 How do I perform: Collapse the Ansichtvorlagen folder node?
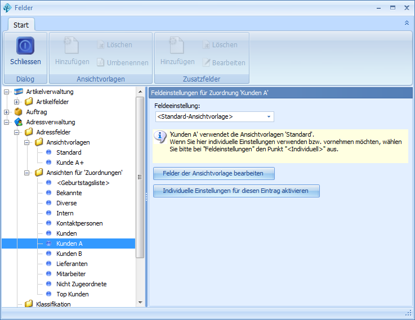tap(26, 142)
